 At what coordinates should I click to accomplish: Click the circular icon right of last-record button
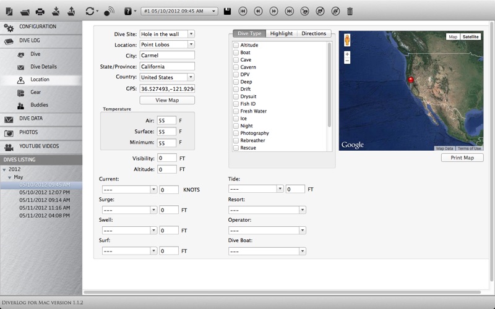coord(304,11)
